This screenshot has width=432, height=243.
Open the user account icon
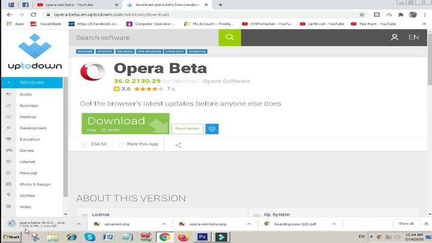[394, 37]
